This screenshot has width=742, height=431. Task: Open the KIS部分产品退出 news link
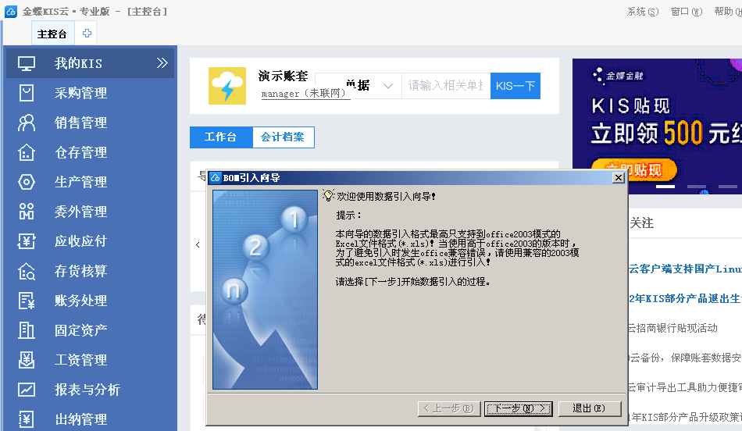(685, 298)
